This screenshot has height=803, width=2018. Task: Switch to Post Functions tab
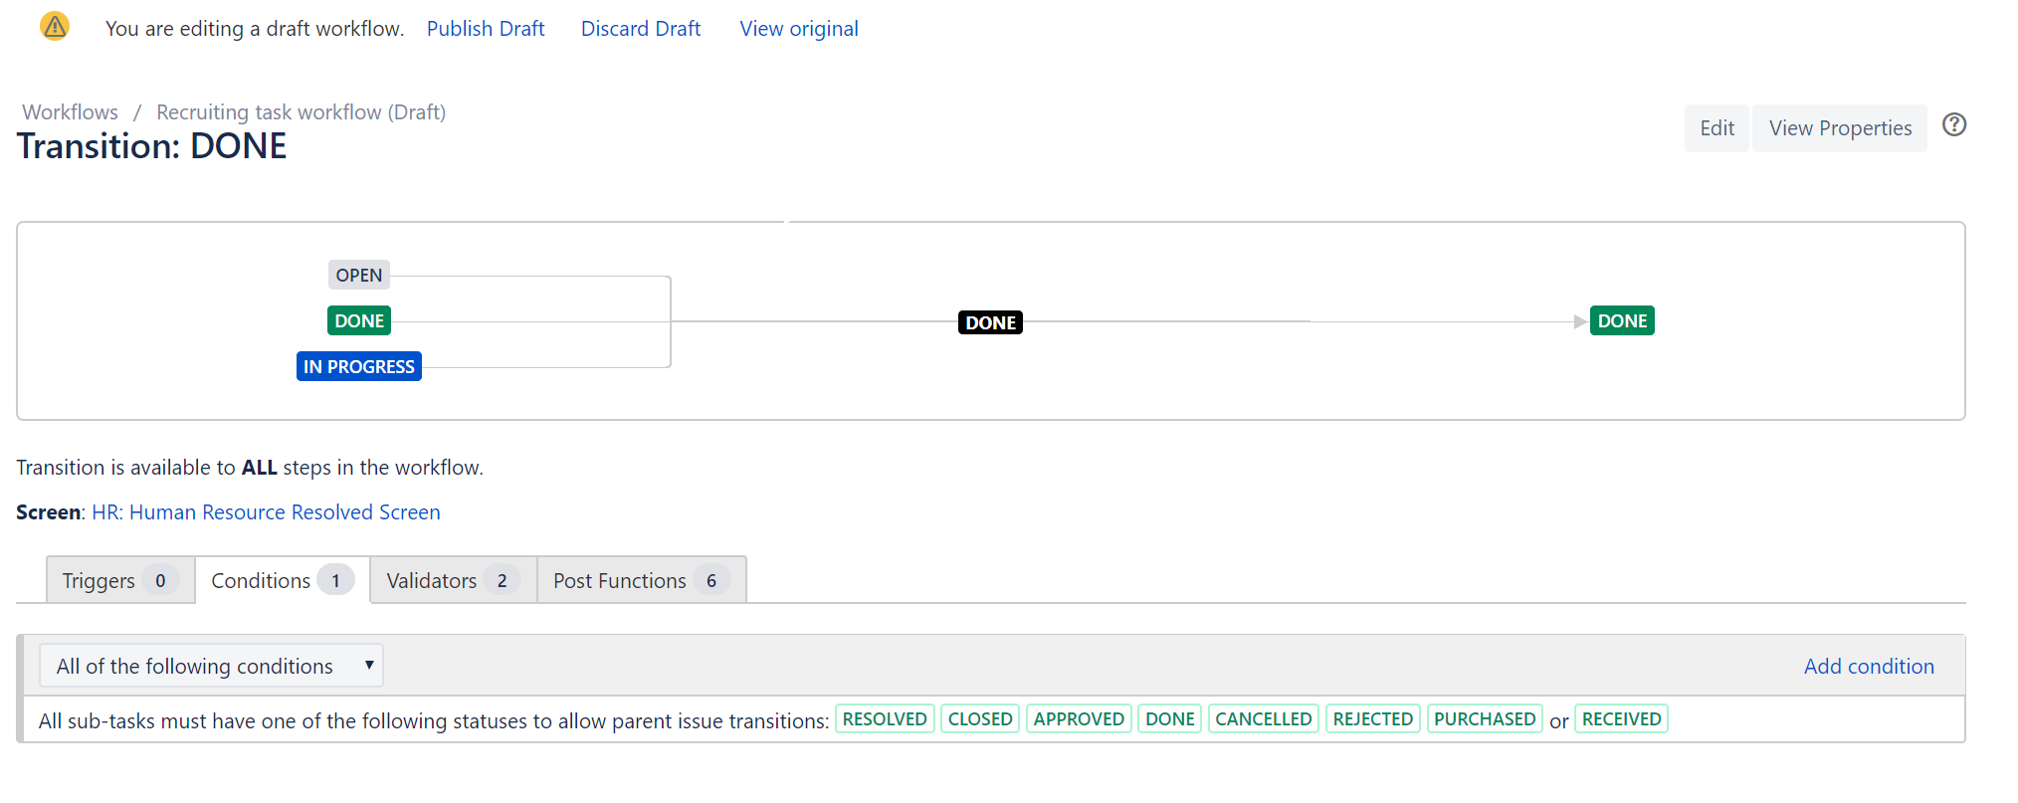[642, 580]
